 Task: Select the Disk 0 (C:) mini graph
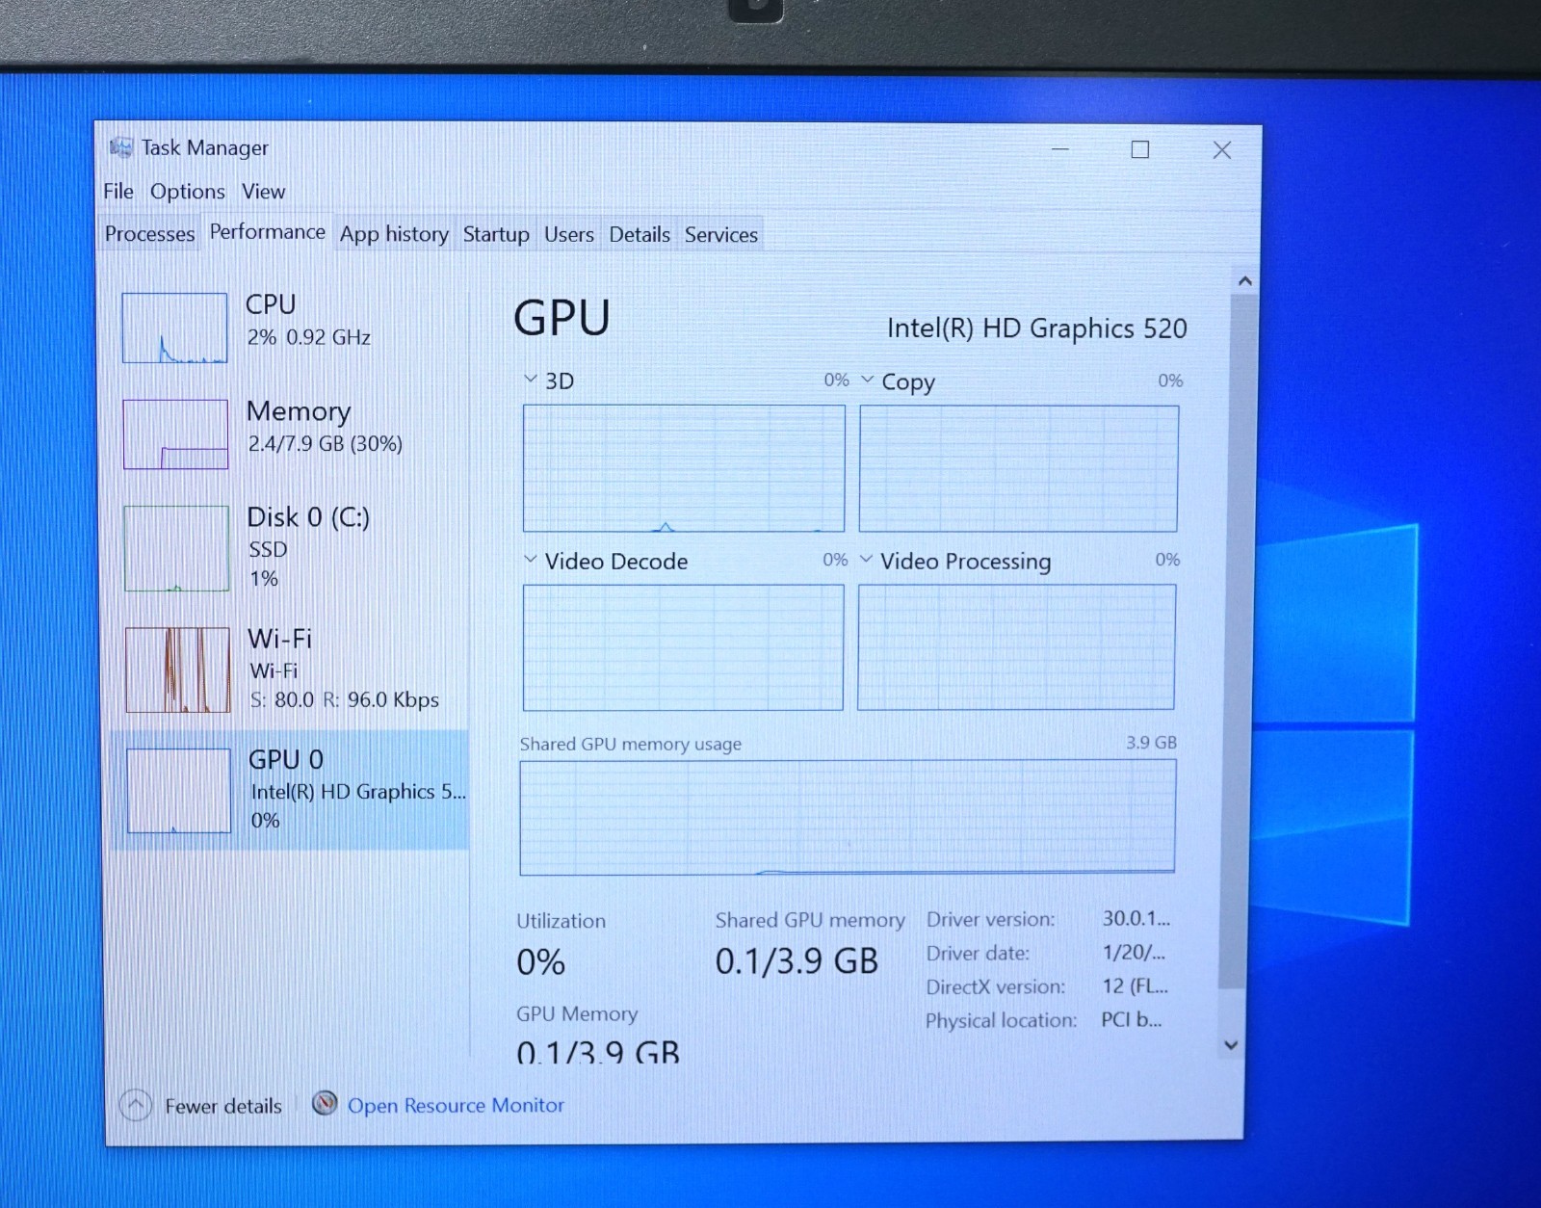tap(177, 548)
